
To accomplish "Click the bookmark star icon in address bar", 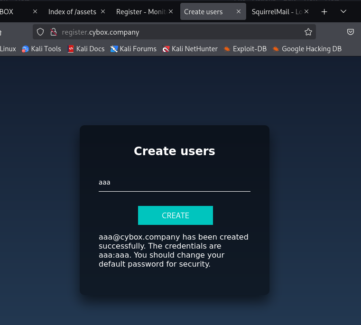I will pyautogui.click(x=308, y=32).
